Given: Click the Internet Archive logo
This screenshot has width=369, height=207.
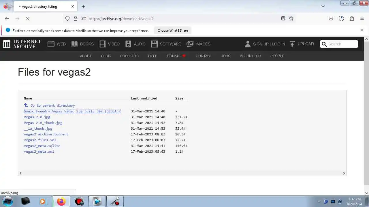Looking at the screenshot, I should pyautogui.click(x=22, y=44).
